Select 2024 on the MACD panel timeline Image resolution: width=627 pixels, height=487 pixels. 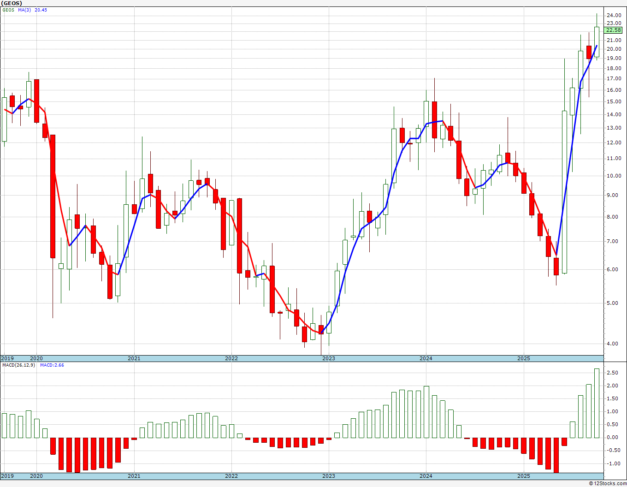pyautogui.click(x=426, y=476)
